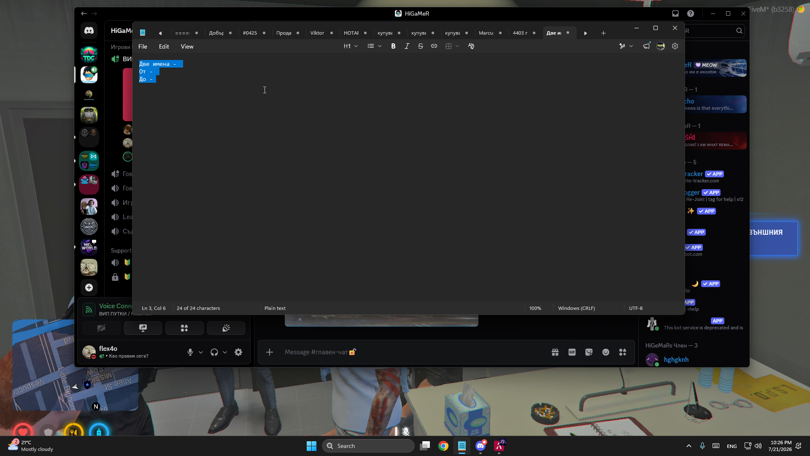Screen dimensions: 810x456
Task: Open Task View on the taskbar
Action: [x=425, y=446]
